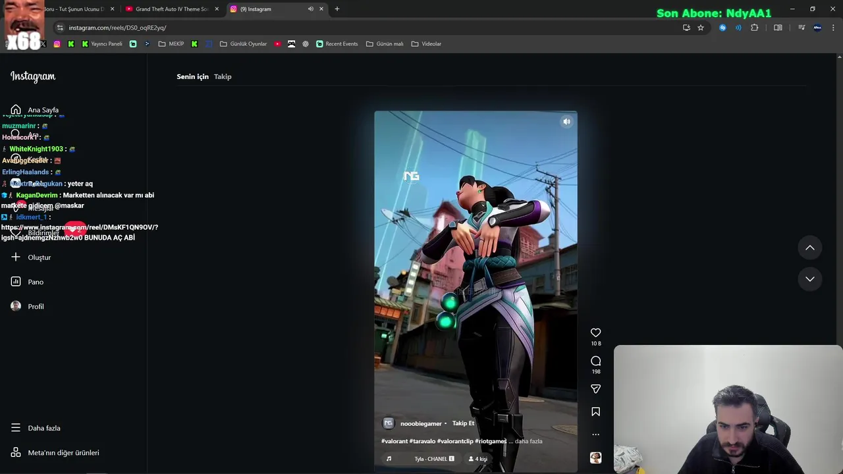
Task: Open the Günün malı bookmark folder
Action: click(385, 44)
